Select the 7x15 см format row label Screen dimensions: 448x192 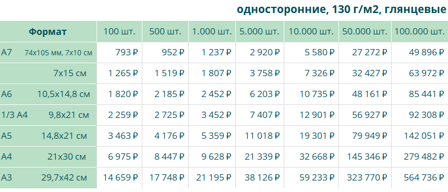click(x=48, y=74)
